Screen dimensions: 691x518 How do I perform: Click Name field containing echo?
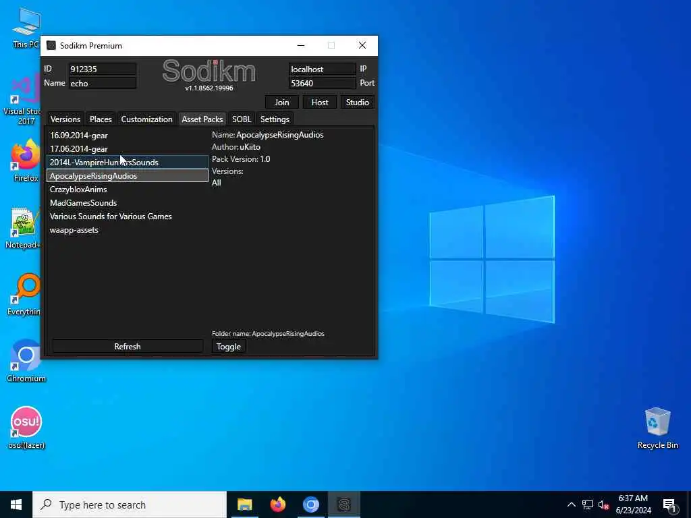click(103, 83)
